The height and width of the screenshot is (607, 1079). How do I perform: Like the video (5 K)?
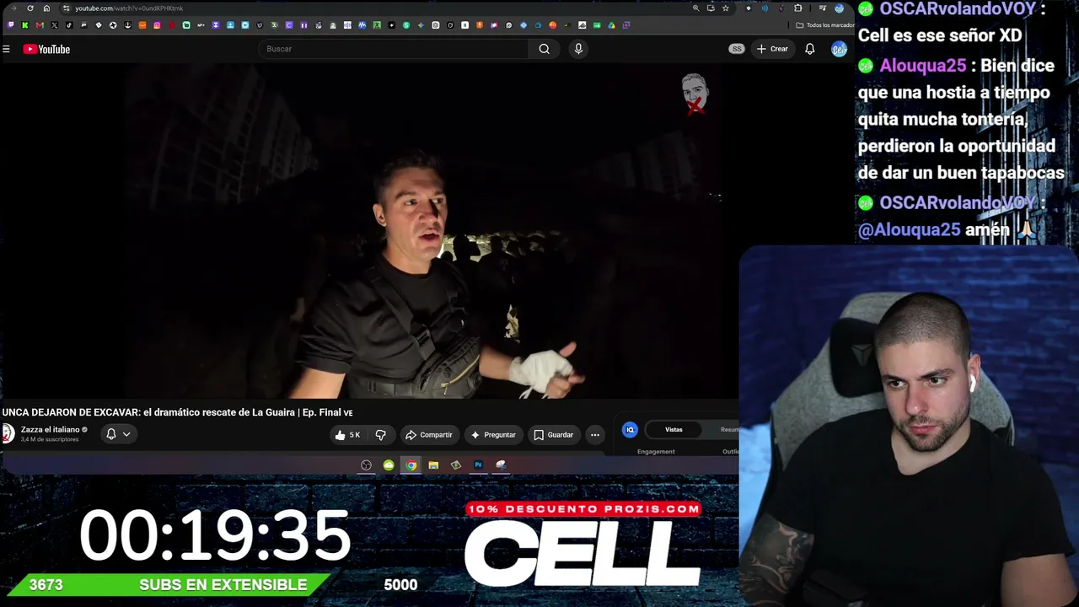tap(347, 435)
